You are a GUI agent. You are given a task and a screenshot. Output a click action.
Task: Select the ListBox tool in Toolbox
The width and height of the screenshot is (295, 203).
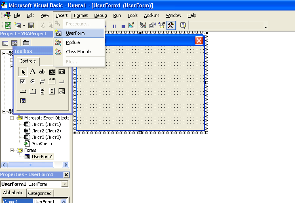[x=62, y=72]
